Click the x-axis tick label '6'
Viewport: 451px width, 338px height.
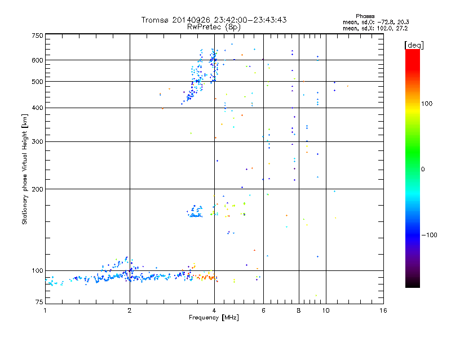coord(263,310)
